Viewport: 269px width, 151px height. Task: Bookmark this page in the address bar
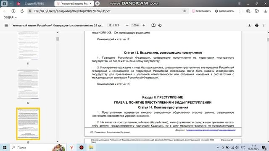click(185, 11)
